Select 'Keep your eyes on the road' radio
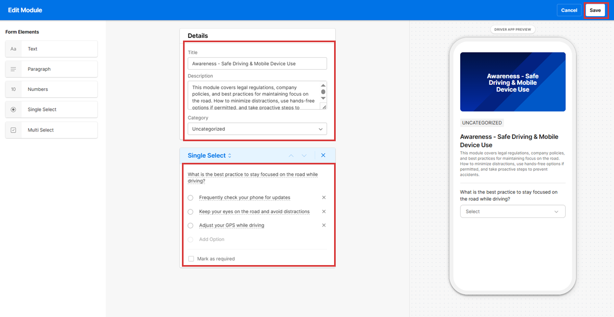Screen dimensions: 614x317 [x=191, y=212]
